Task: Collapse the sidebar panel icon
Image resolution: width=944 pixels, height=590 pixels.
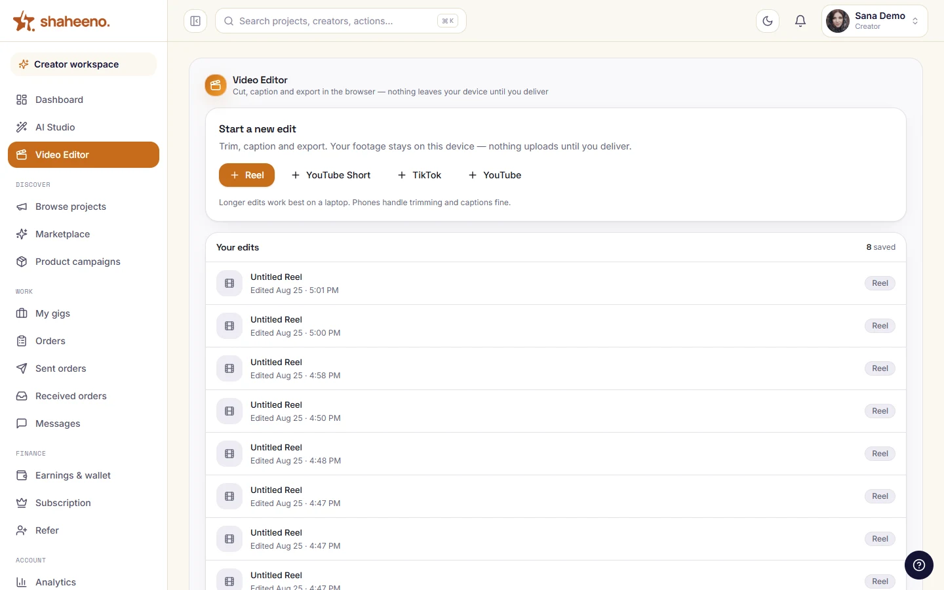Action: coord(195,21)
